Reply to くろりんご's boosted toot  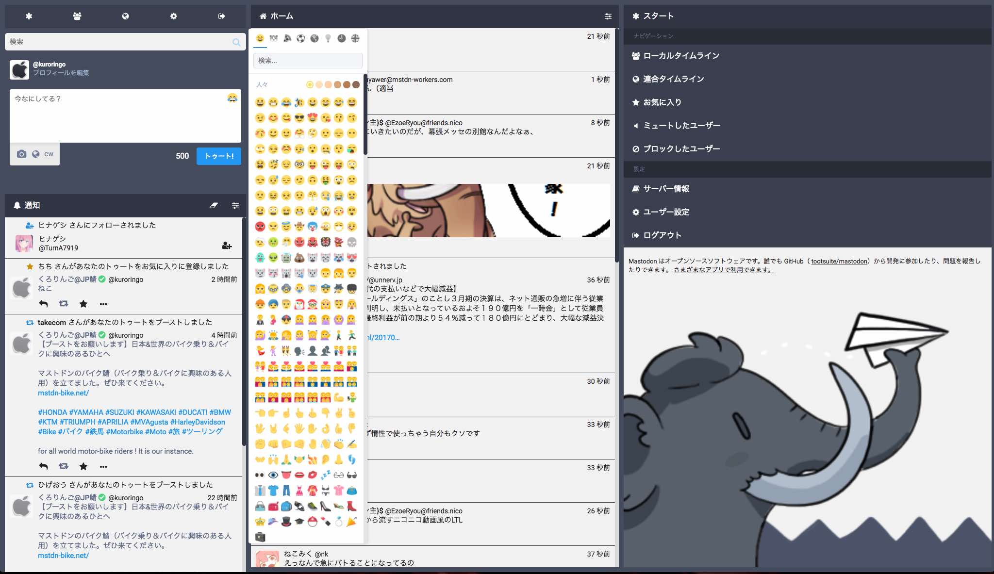coord(44,466)
